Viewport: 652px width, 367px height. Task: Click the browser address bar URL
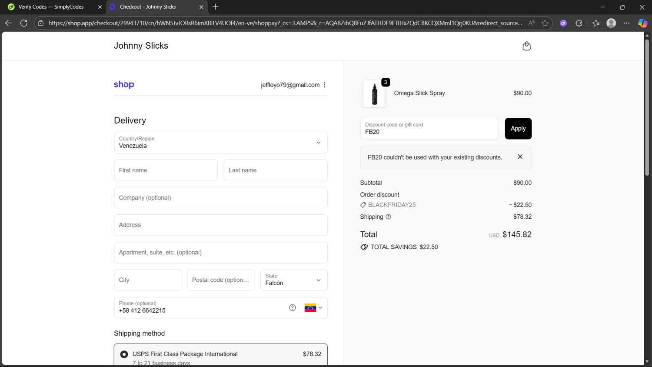click(x=285, y=23)
